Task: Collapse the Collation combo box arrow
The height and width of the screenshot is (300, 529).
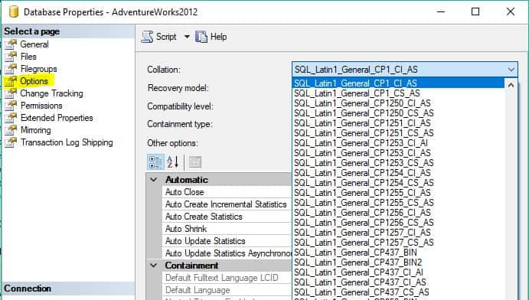Action: [511, 70]
